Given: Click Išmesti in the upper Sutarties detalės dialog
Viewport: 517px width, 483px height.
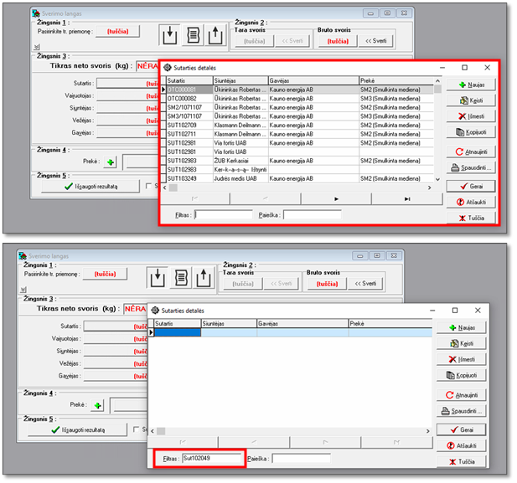Looking at the screenshot, I should [x=470, y=116].
